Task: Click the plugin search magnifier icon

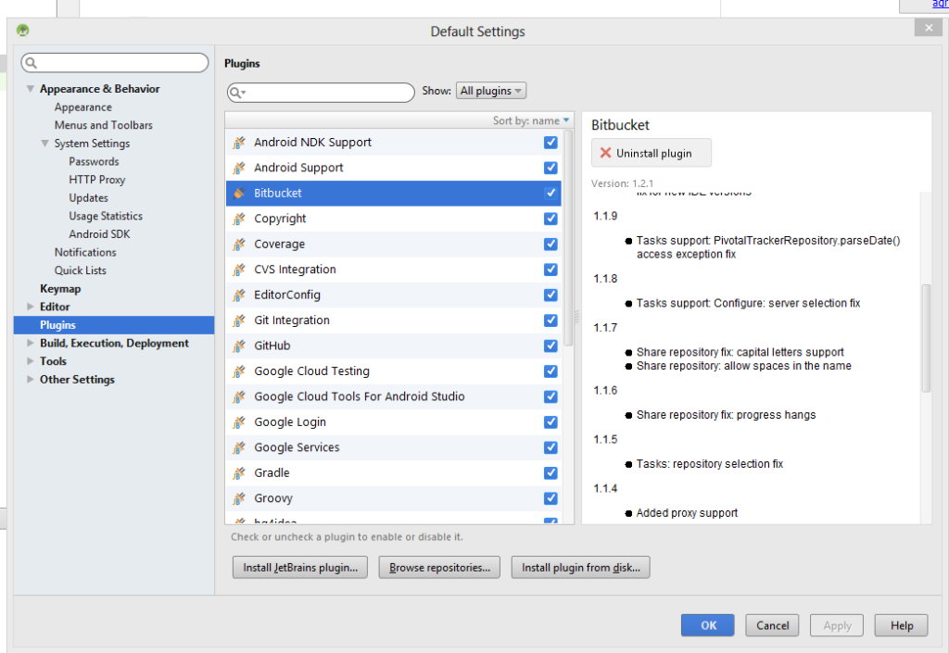Action: 236,93
